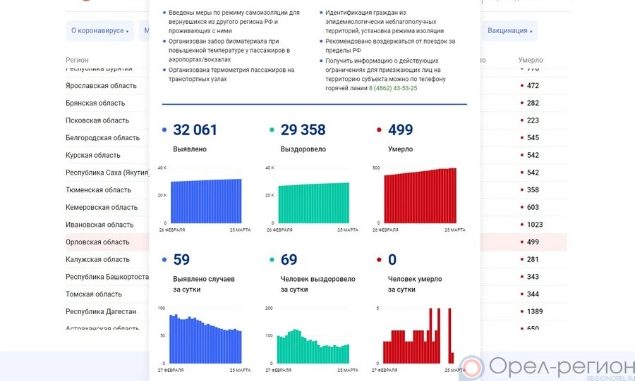Expand the 'Вакцинация' dropdown menu
The image size is (635, 381).
[x=510, y=31]
